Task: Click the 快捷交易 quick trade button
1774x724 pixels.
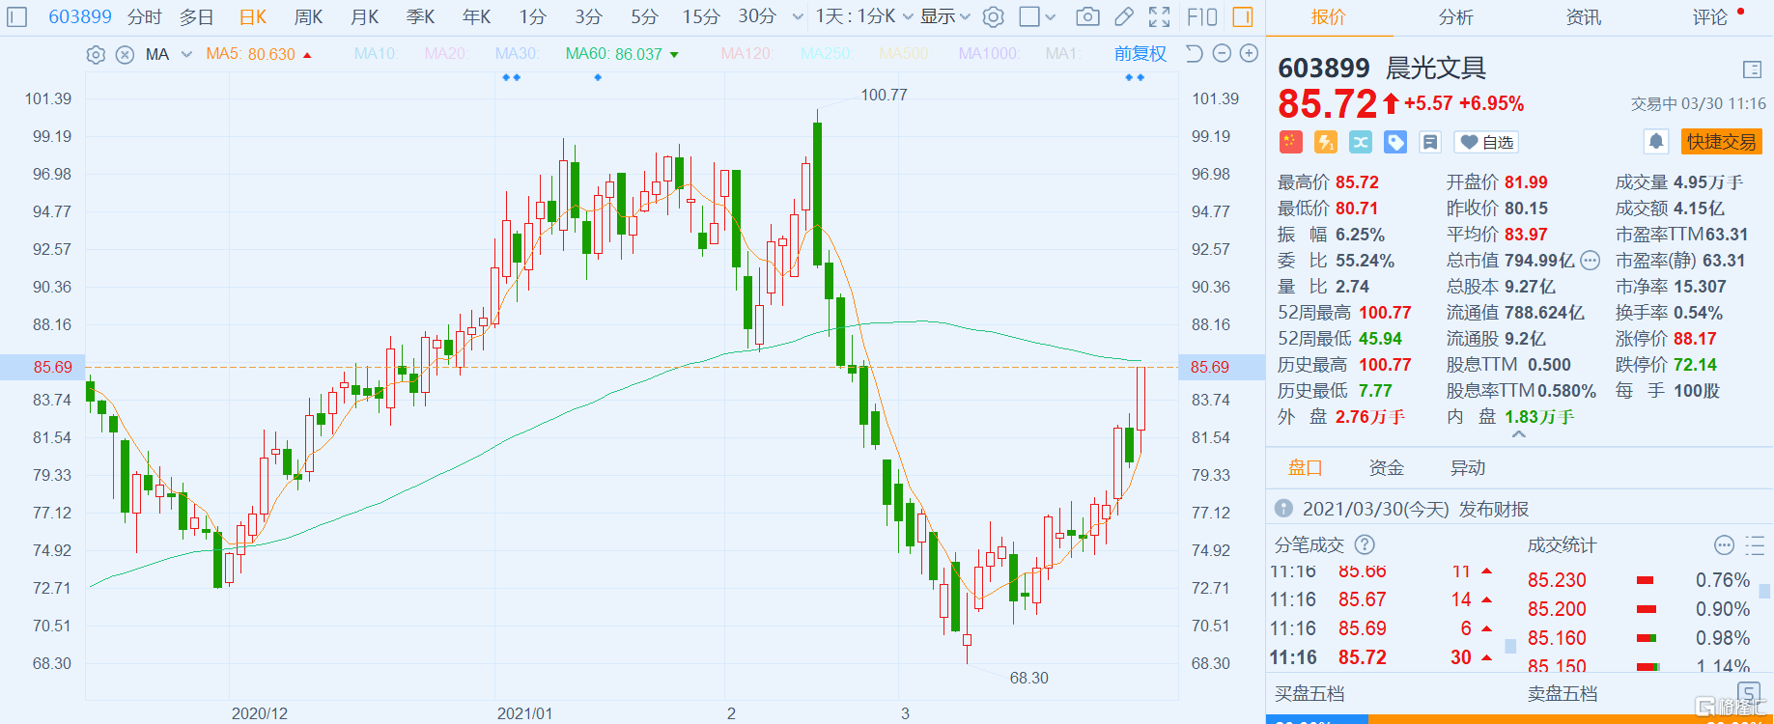Action: point(1722,142)
